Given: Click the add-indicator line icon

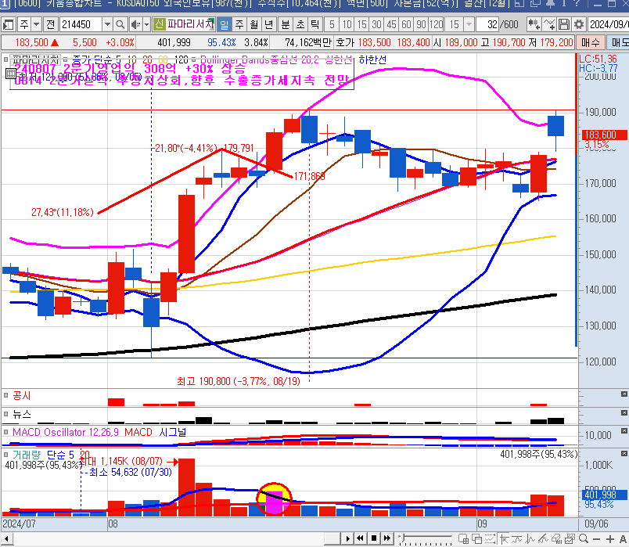Looking at the screenshot, I should click(x=549, y=24).
